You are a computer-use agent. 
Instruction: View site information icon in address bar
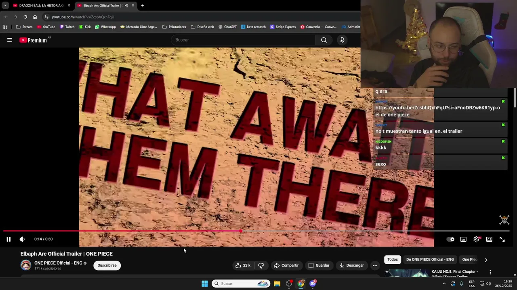[46, 17]
